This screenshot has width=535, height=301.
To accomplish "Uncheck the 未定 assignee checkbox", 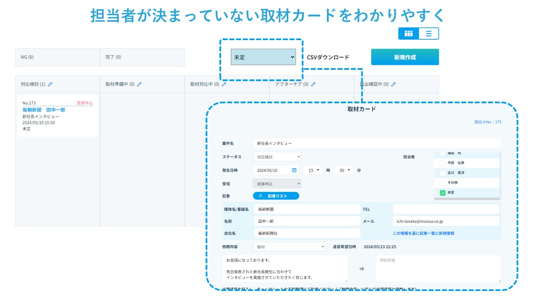I will (x=443, y=193).
